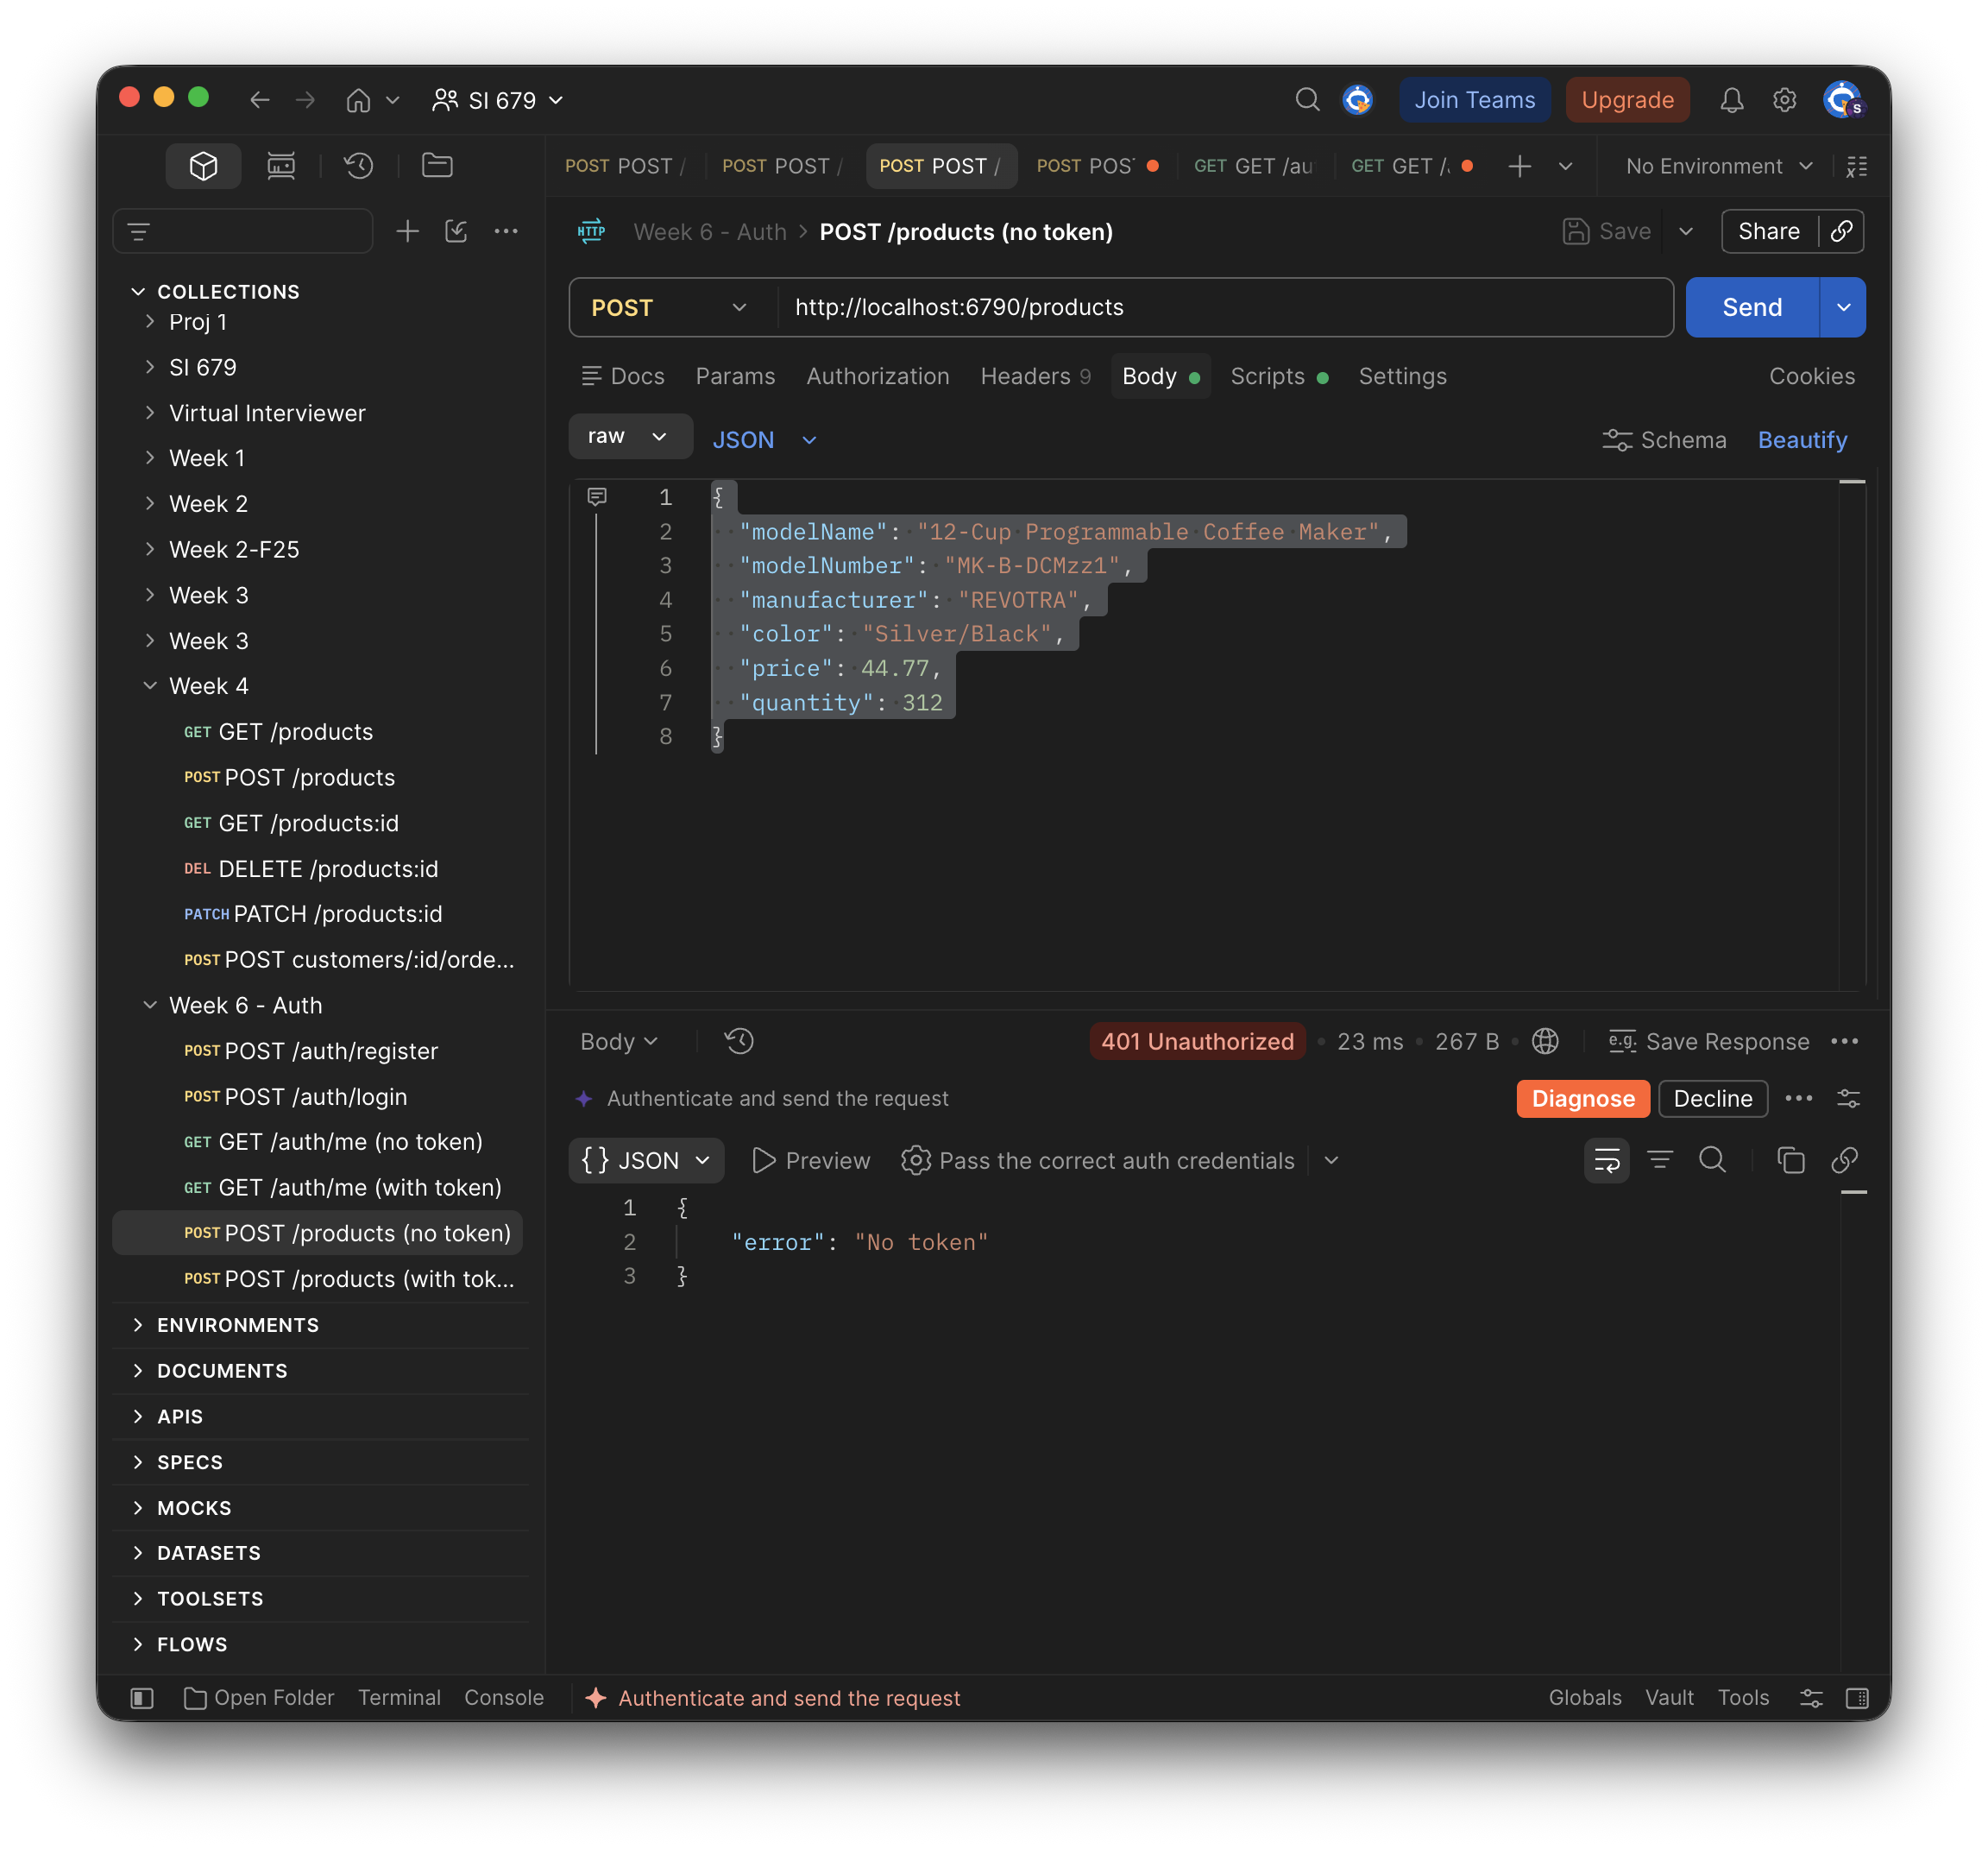Open the network globe icon in response bar
Viewport: 1988px width, 1849px height.
[x=1545, y=1042]
